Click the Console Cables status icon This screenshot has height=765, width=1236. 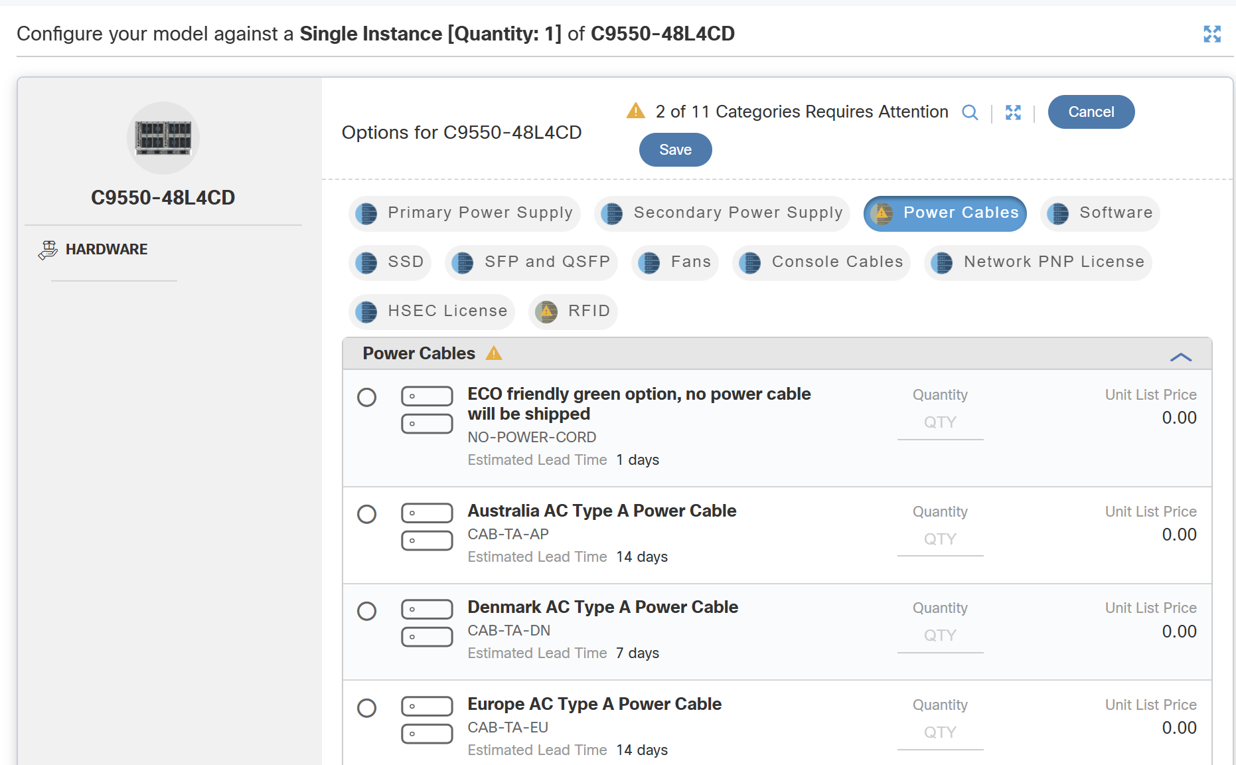click(750, 263)
